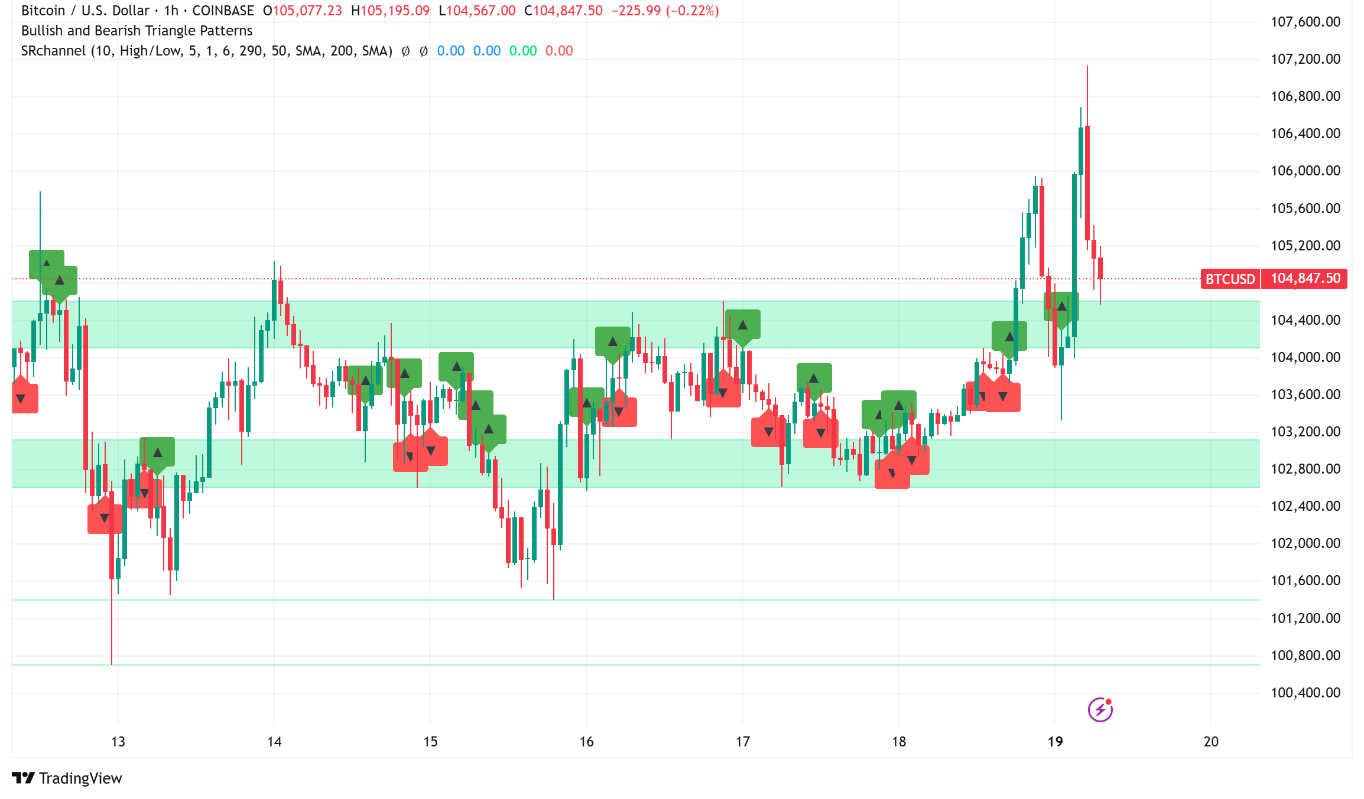Click the SRchannel indicator legend

(x=206, y=51)
